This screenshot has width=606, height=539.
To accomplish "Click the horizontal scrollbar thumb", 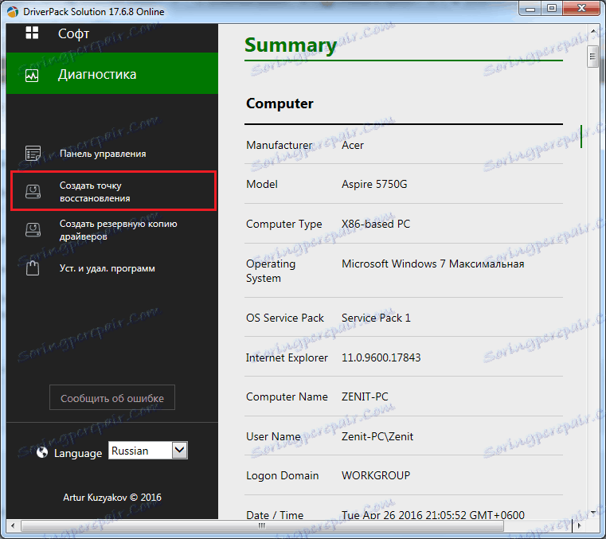I will click(262, 525).
